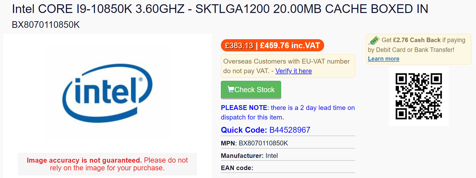Click the green cash back price tag icon
Viewport: 476px width, 178px height.
(x=374, y=40)
